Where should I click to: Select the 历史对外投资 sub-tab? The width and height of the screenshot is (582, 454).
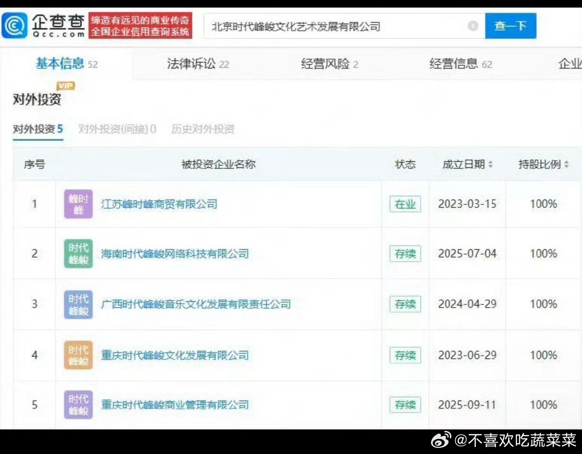tap(203, 129)
